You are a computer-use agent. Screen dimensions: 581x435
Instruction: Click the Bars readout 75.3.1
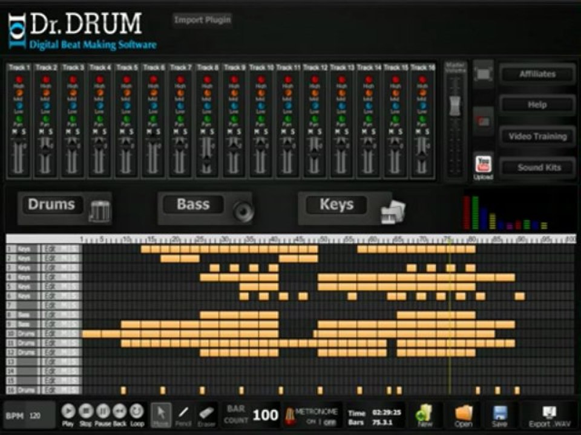(382, 422)
